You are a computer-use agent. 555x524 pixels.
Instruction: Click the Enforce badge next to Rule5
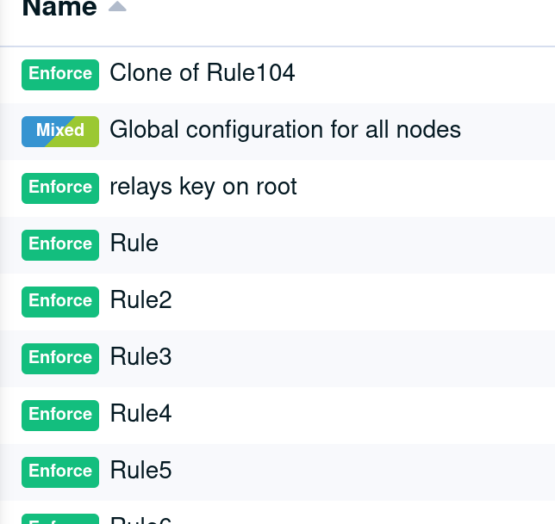[60, 472]
